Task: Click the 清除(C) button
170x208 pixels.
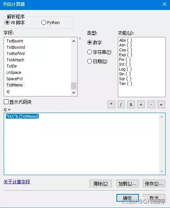Action: 101,184
